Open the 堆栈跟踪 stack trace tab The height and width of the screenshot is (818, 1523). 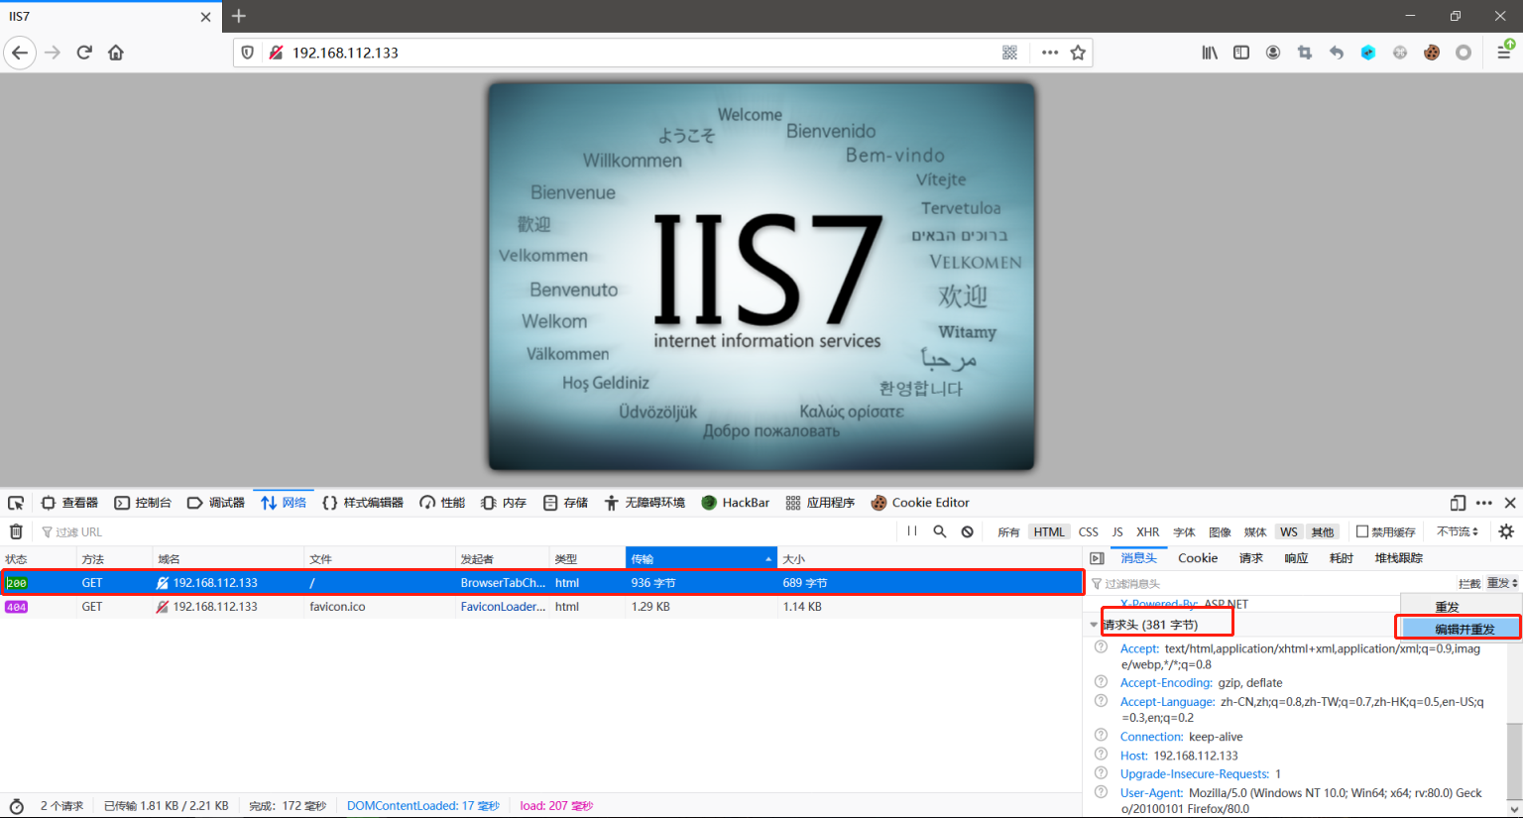[x=1399, y=558]
